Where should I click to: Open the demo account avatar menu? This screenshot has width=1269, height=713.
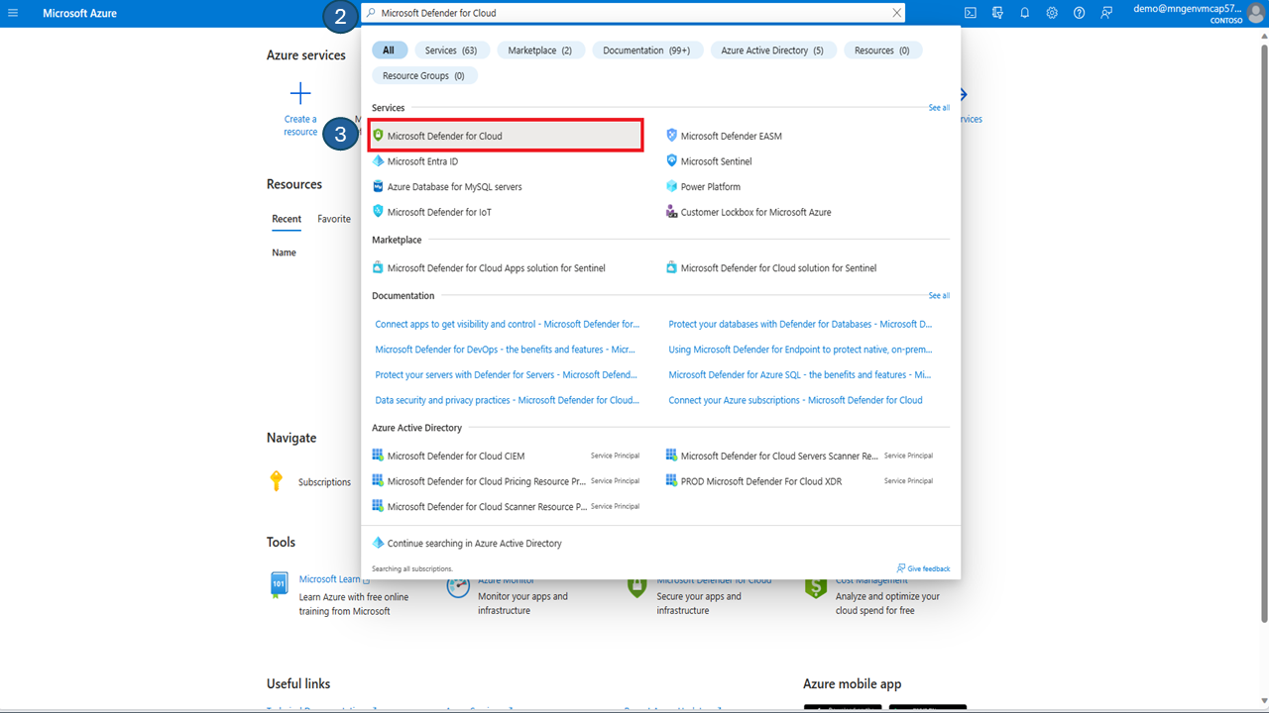click(x=1255, y=13)
